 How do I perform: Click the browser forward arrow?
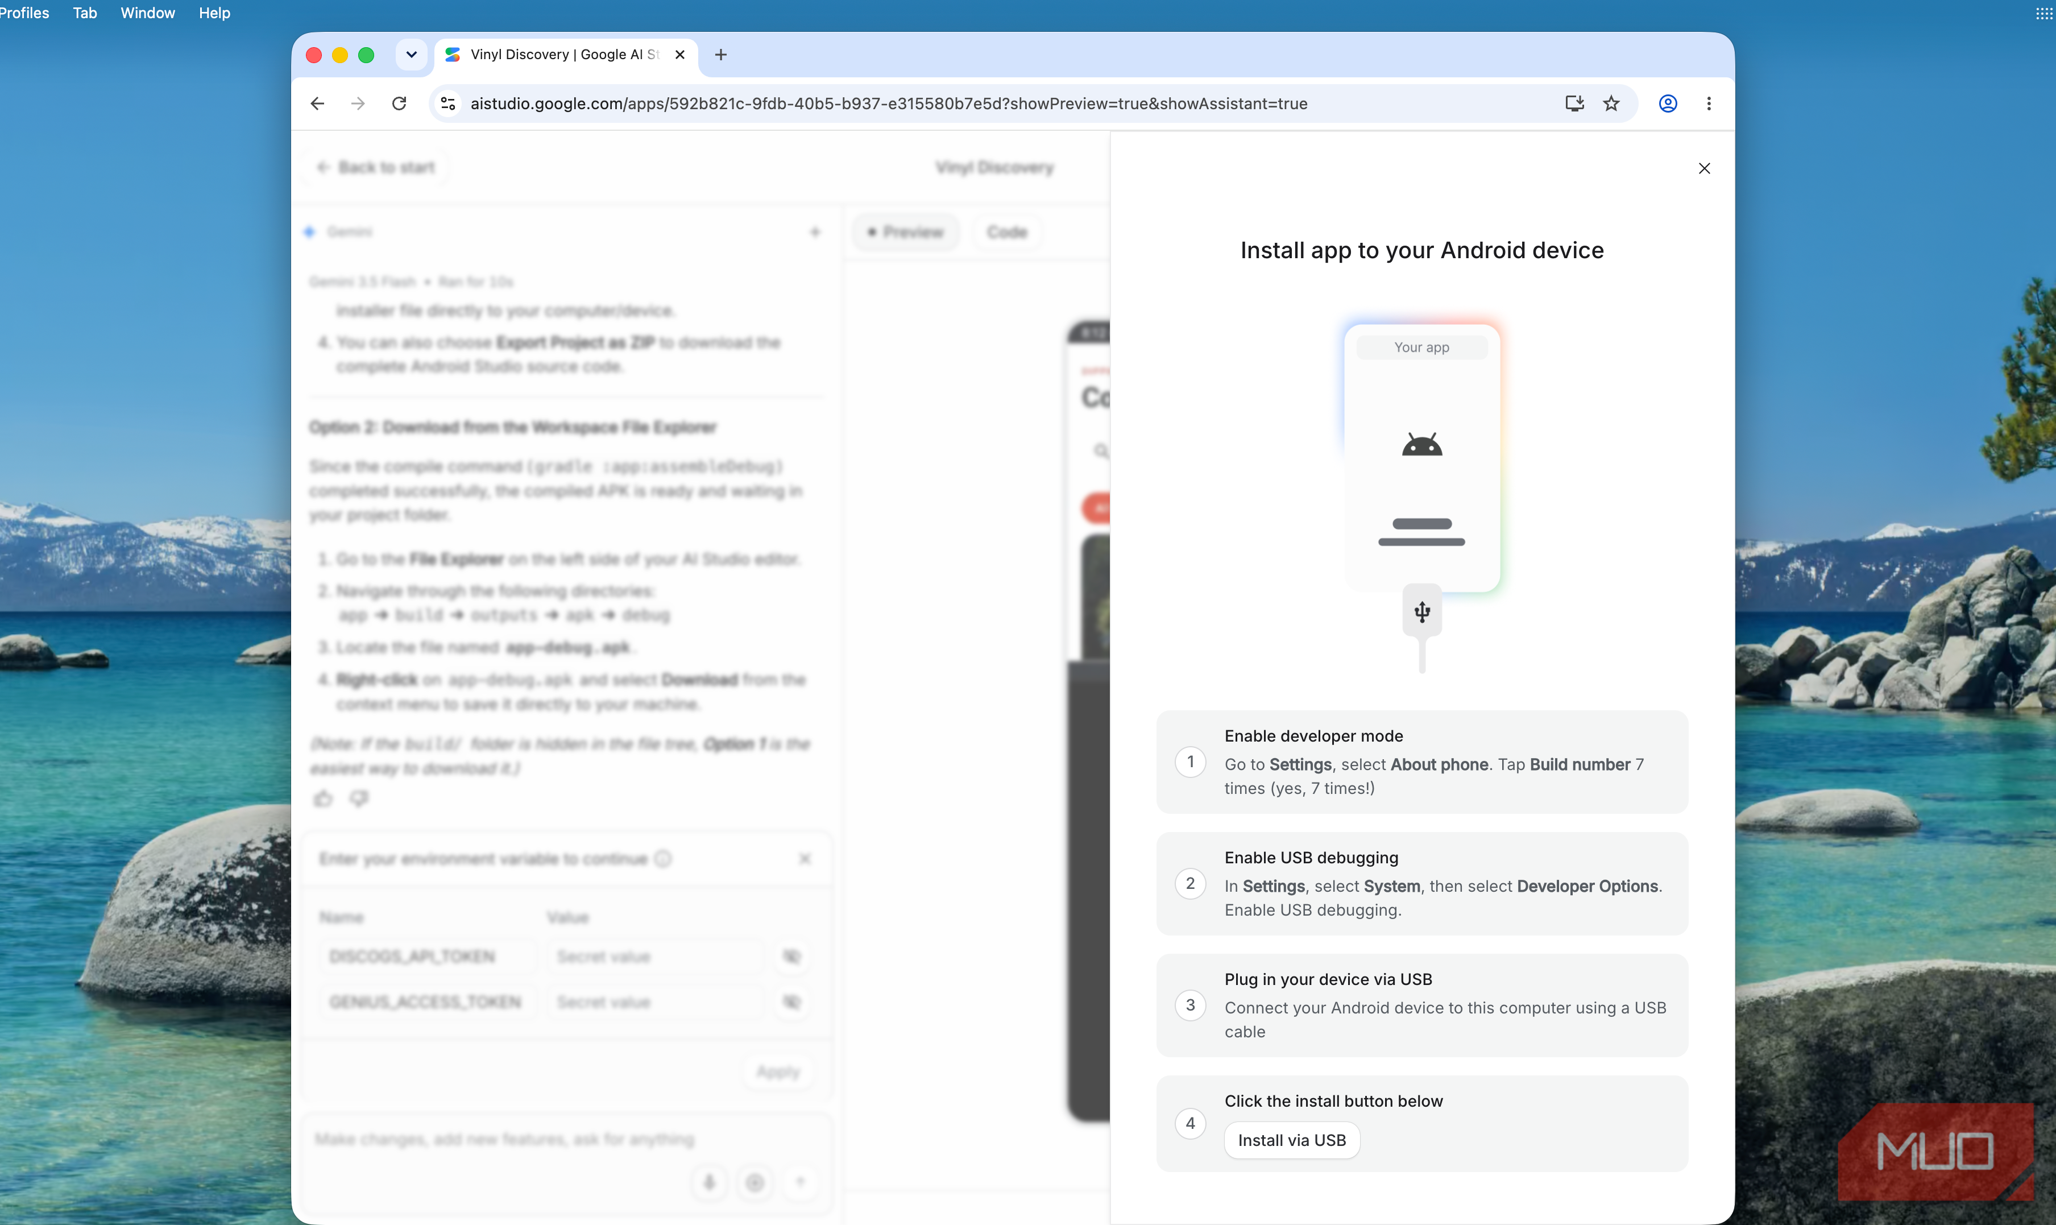click(358, 103)
